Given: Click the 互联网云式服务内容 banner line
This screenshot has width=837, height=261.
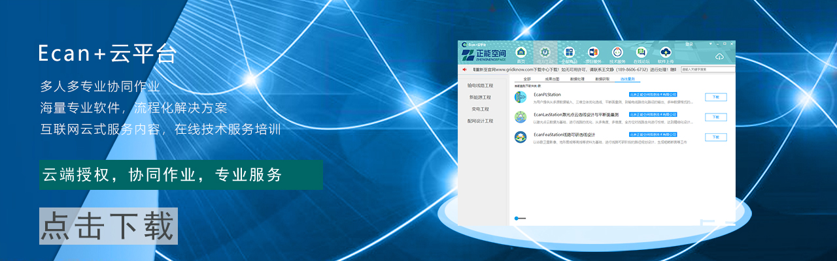Looking at the screenshot, I should [160, 129].
